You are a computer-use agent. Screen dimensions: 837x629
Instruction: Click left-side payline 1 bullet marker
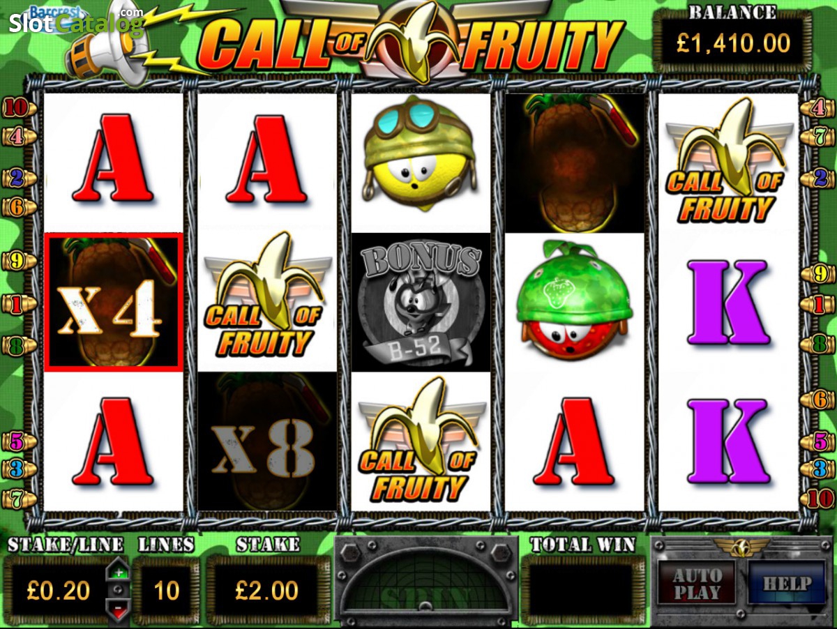(15, 304)
